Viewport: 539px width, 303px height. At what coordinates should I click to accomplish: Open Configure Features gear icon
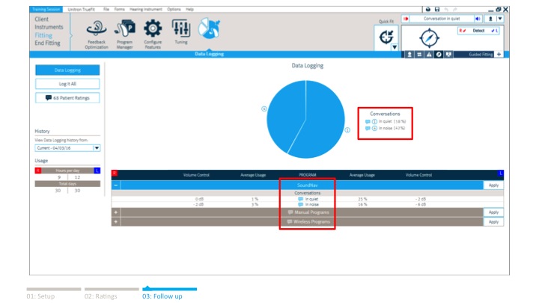pyautogui.click(x=153, y=29)
